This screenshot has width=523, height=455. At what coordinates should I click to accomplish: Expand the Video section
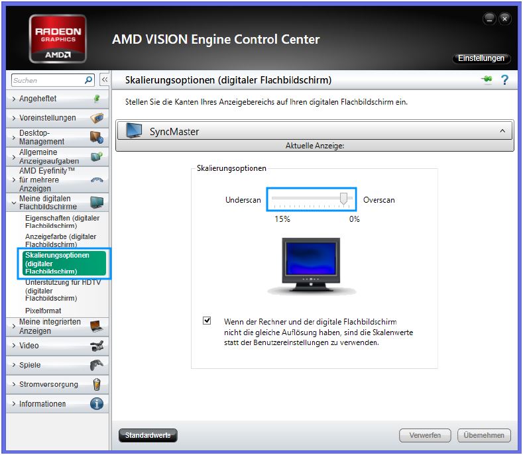click(14, 346)
